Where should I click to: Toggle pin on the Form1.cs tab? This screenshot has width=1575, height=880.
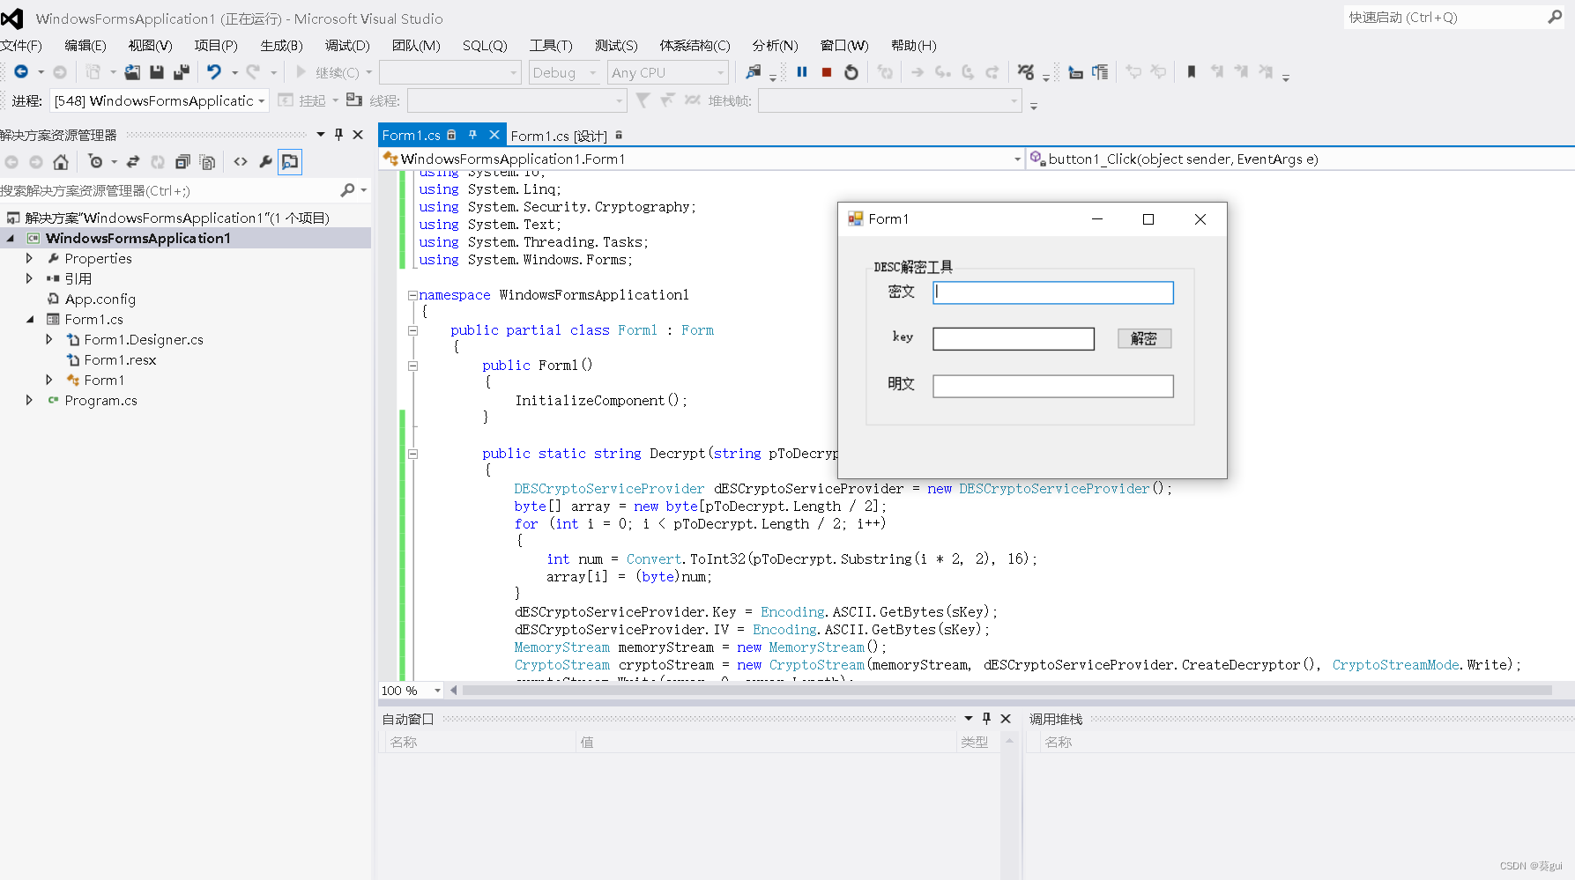coord(472,135)
